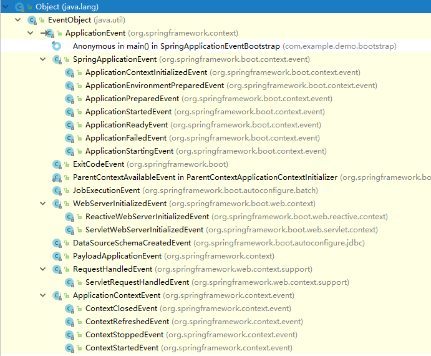Select ApplicationFailedEvent tree row

125,138
